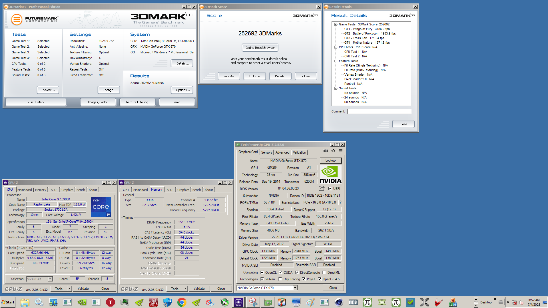548x308 pixels.
Task: Click Lookup button in GPU-Z
Action: (330, 160)
